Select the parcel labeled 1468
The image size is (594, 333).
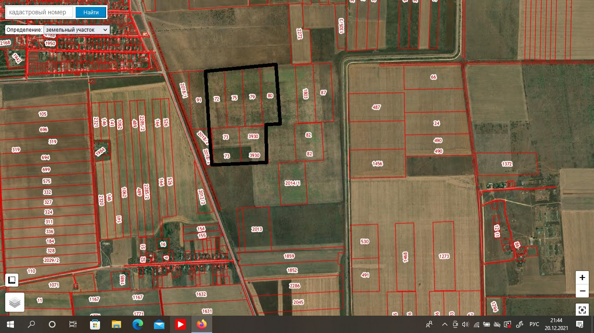tap(405, 258)
